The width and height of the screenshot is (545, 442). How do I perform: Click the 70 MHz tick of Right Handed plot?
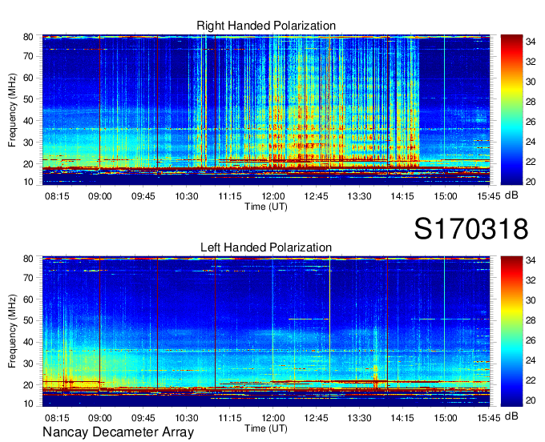point(28,56)
